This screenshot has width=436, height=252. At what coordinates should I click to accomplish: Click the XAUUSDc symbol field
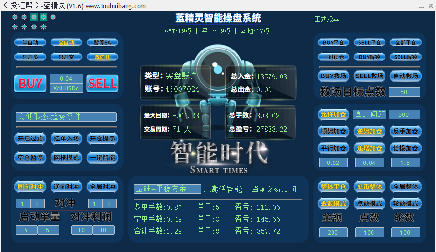(66, 88)
